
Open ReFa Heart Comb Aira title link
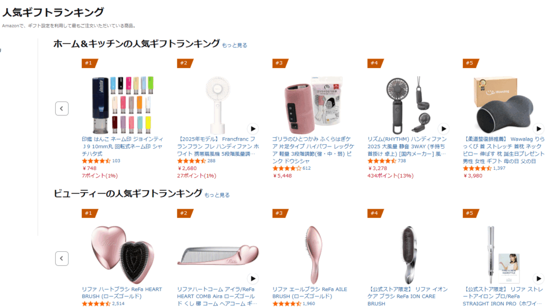(217, 296)
